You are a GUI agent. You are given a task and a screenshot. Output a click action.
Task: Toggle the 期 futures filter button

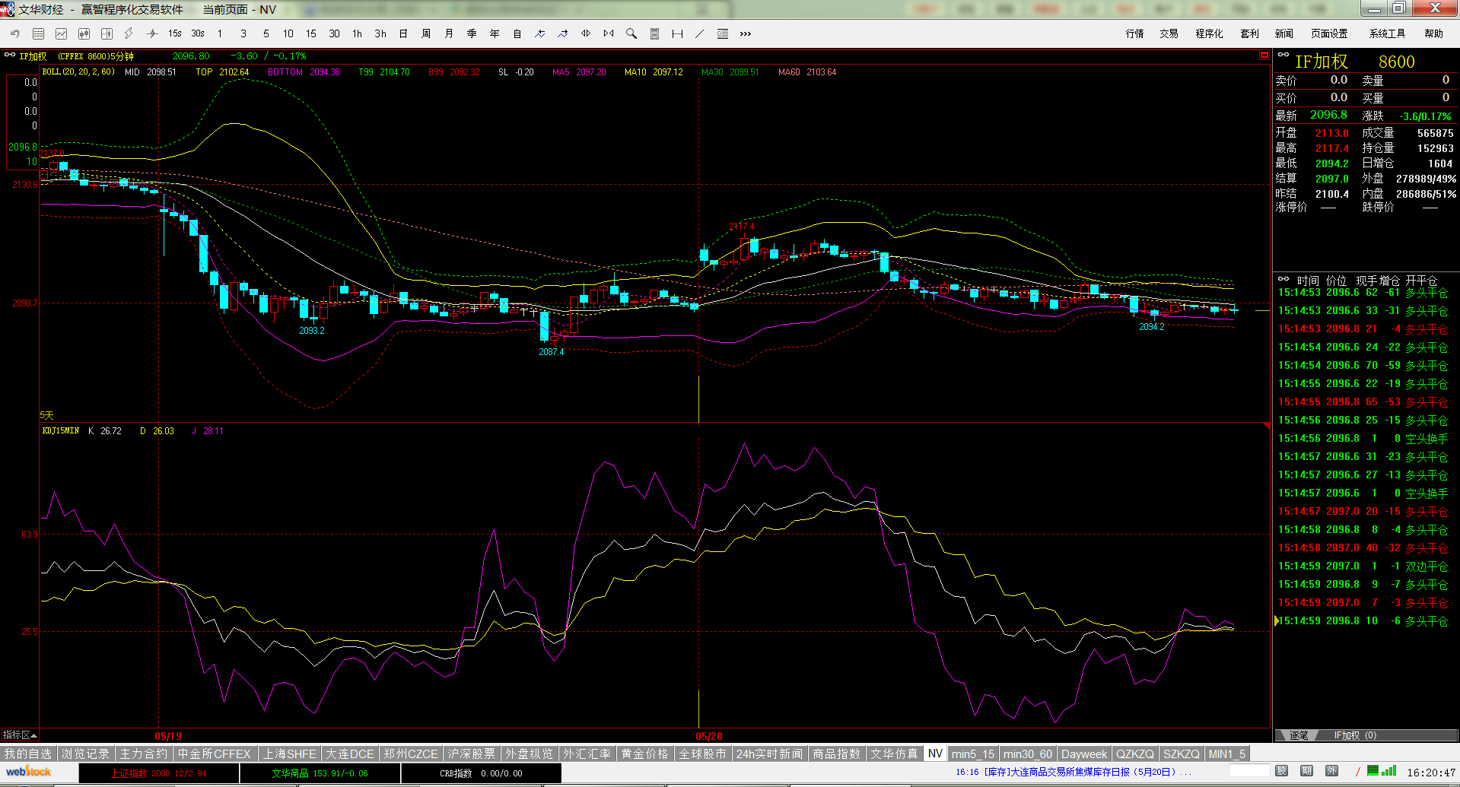pos(1307,771)
